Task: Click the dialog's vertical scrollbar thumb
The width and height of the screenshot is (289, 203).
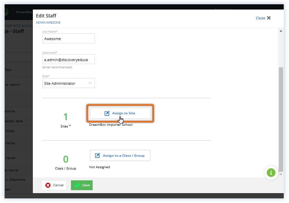Action: click(x=281, y=119)
